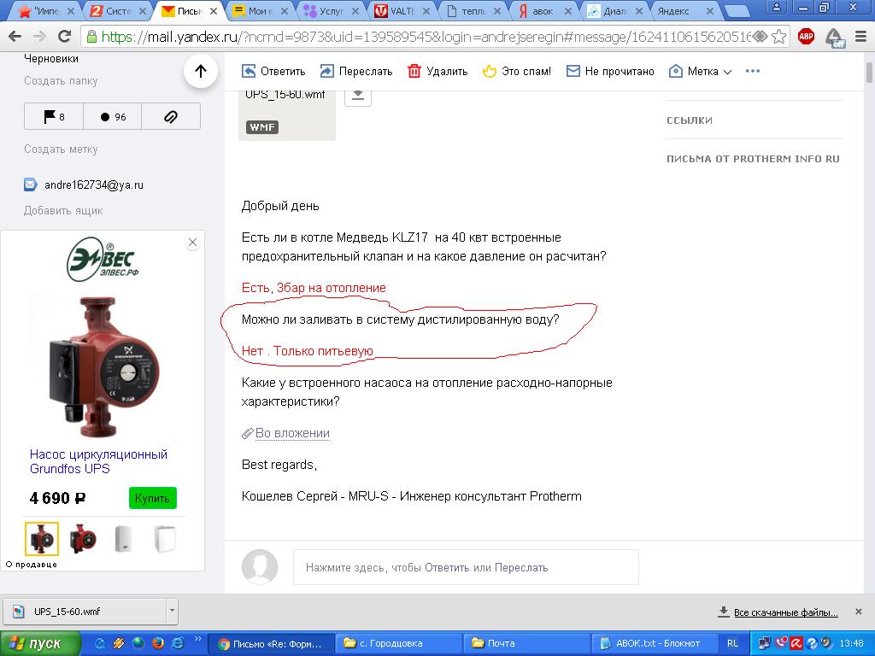
Task: Close the Элвес advertisement banner
Action: [192, 243]
